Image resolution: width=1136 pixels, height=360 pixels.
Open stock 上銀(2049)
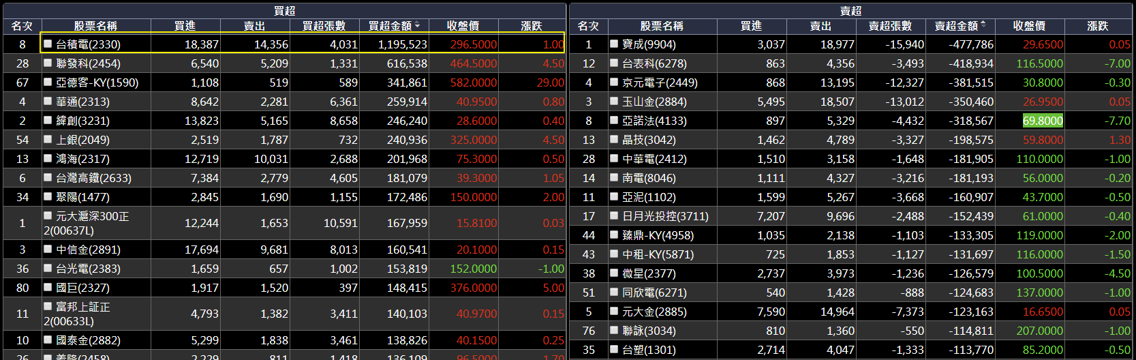pos(82,140)
